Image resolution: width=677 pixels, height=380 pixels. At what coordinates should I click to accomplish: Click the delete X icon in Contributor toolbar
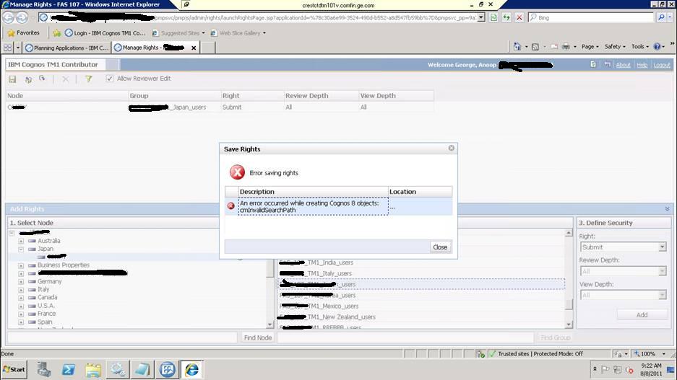[65, 79]
